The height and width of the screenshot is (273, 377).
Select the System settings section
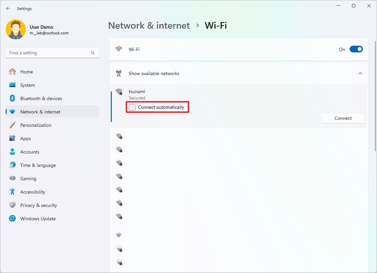(27, 85)
